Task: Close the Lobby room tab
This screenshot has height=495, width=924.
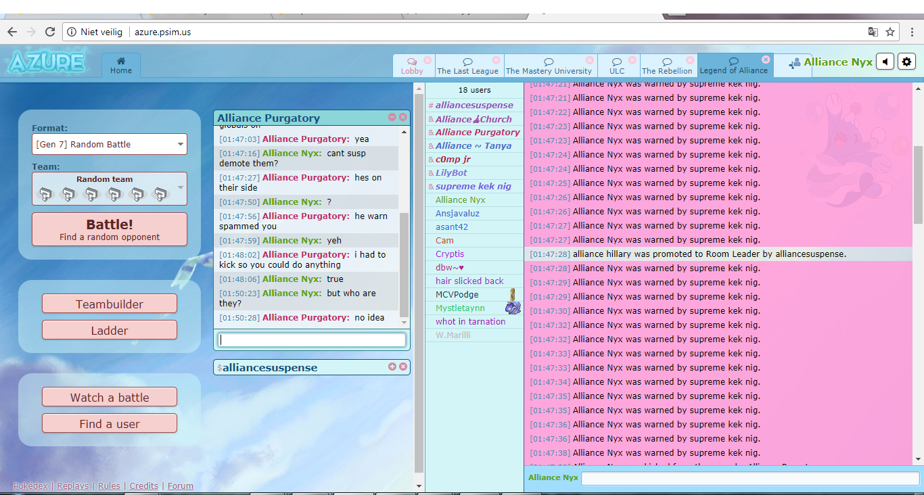Action: tap(428, 60)
